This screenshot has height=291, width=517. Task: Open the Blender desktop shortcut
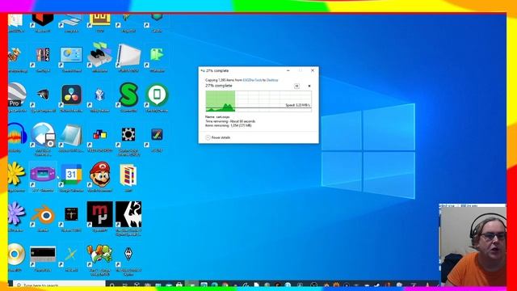(x=43, y=214)
